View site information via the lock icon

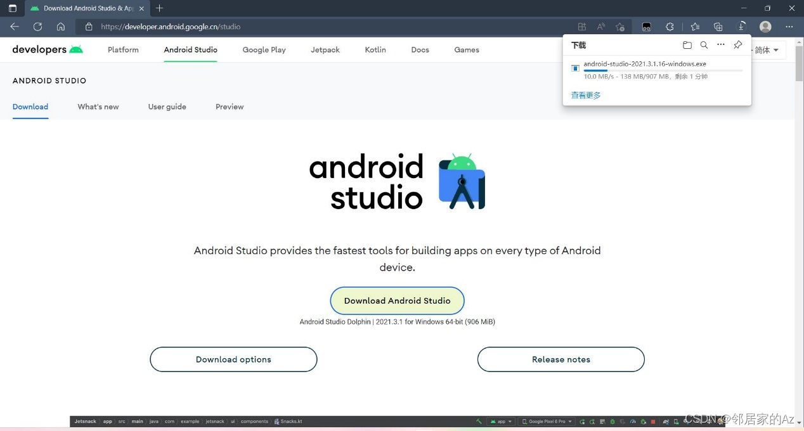pos(89,27)
